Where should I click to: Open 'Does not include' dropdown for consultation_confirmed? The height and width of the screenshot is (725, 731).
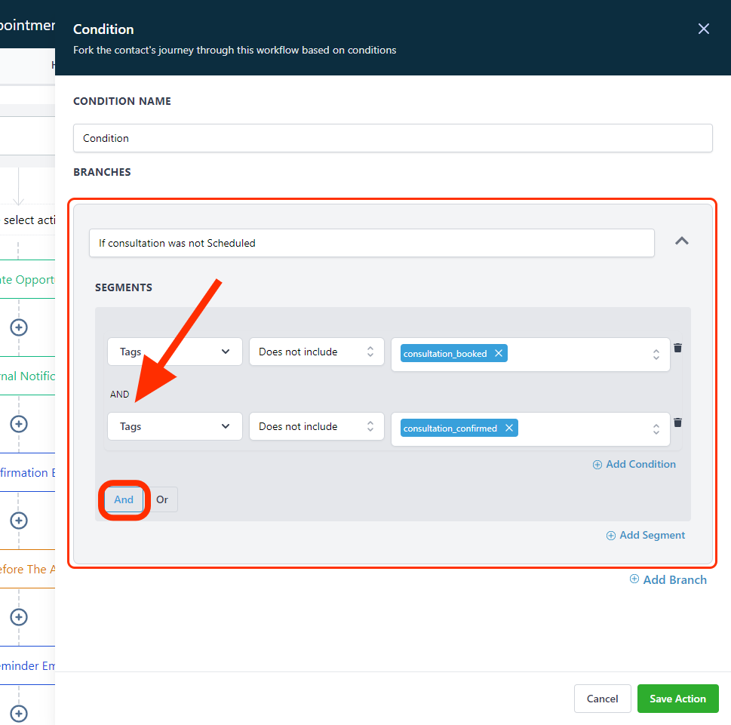(317, 426)
